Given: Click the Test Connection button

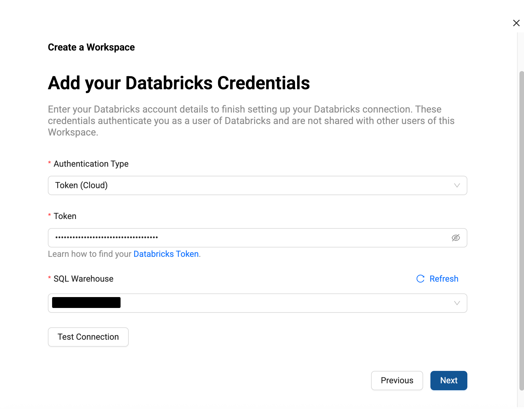Looking at the screenshot, I should pos(88,337).
